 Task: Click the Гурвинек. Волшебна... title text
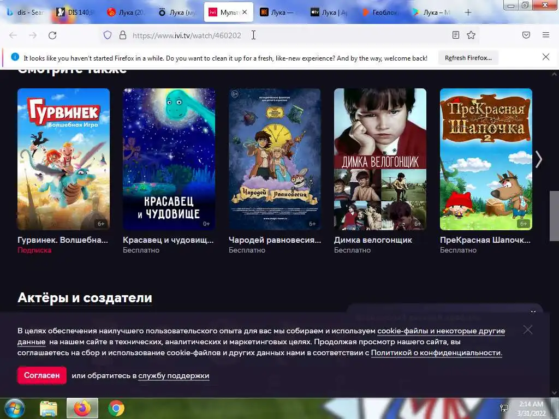coord(63,240)
